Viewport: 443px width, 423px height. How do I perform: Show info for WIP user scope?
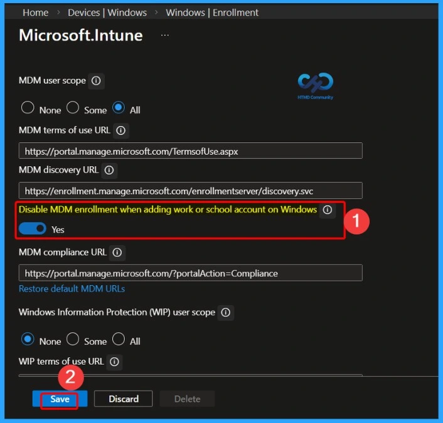coord(225,313)
